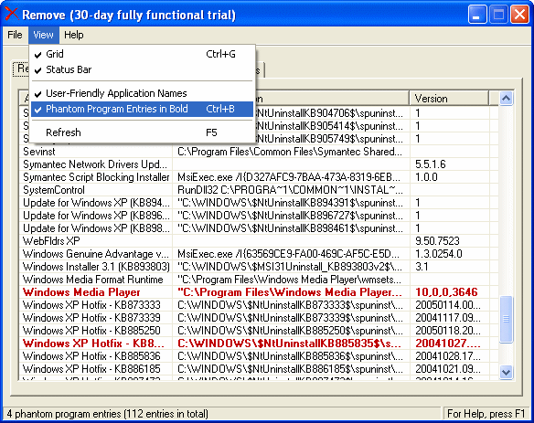534x423 pixels.
Task: Select Update for Windows XP KB898461 command
Action: [290, 228]
